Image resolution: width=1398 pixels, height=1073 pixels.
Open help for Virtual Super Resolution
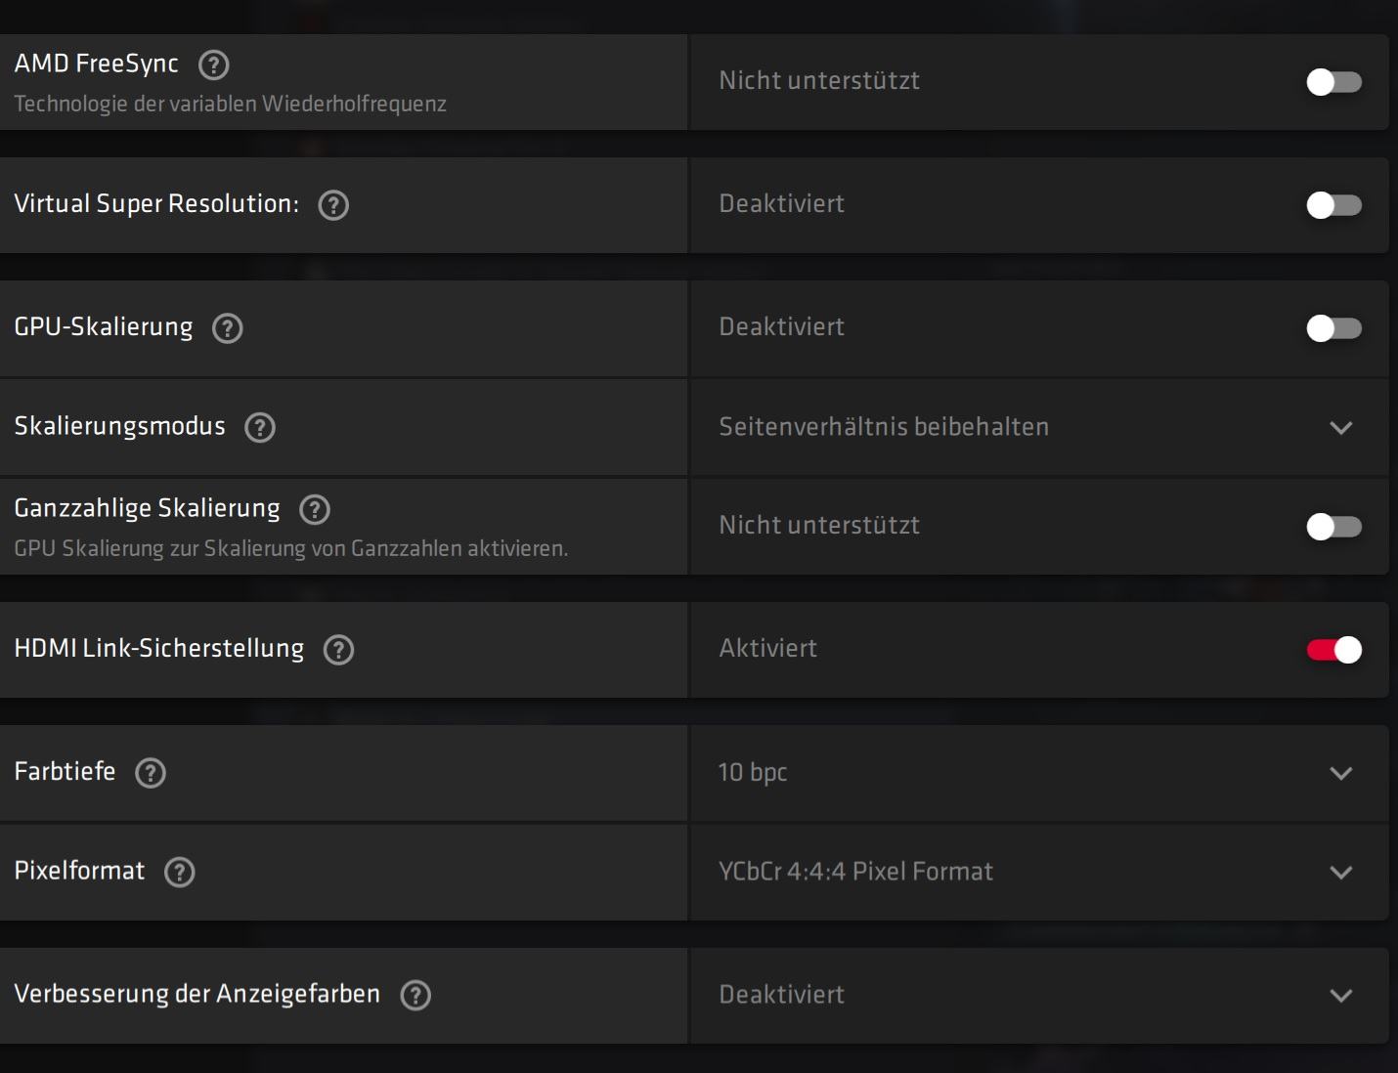333,205
